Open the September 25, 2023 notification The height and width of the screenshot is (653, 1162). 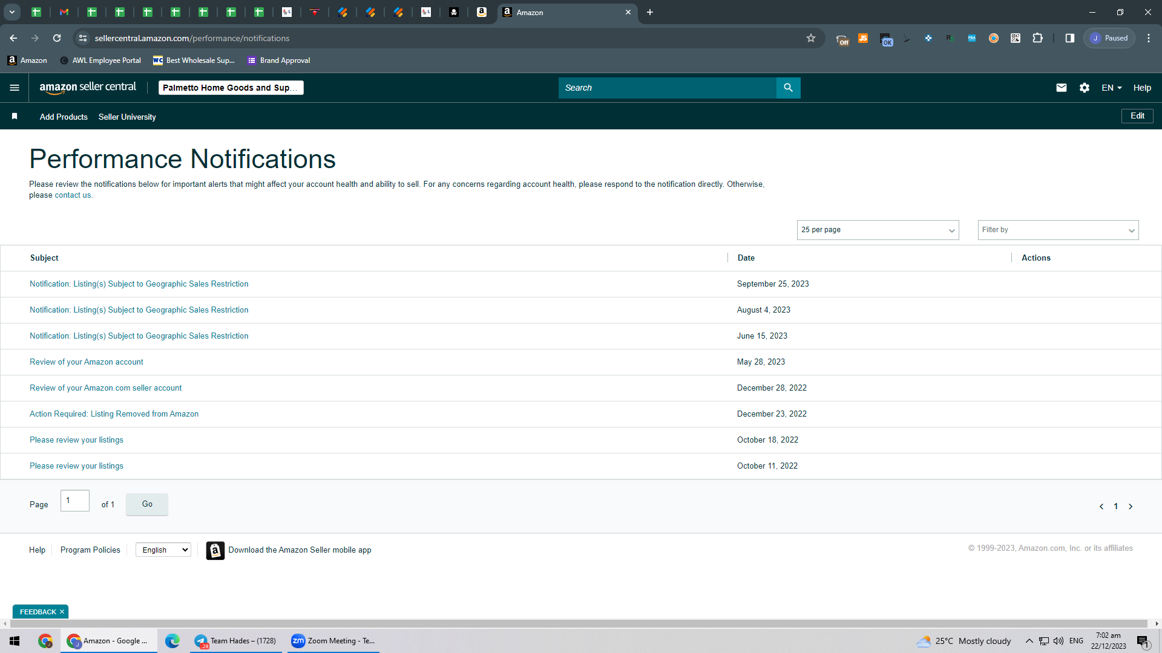139,284
